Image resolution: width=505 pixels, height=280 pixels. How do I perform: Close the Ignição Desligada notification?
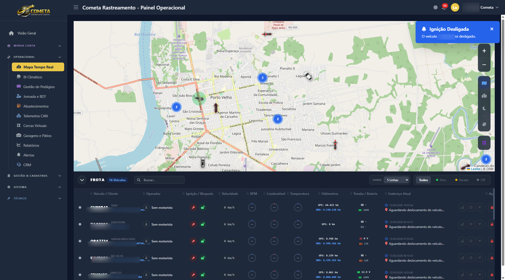[x=492, y=29]
